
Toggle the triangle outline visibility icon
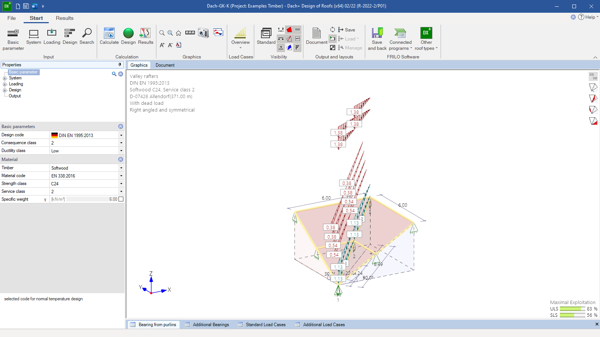289,39
